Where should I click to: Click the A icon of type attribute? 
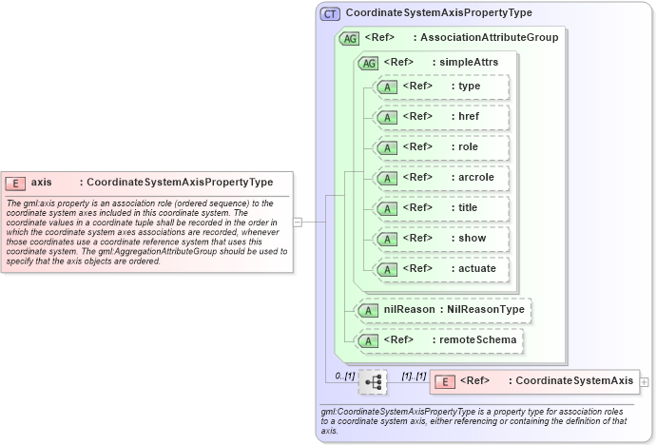387,87
